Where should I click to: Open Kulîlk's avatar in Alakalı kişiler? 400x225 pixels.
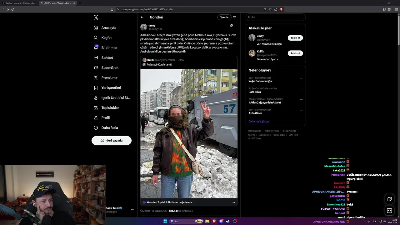252,53
